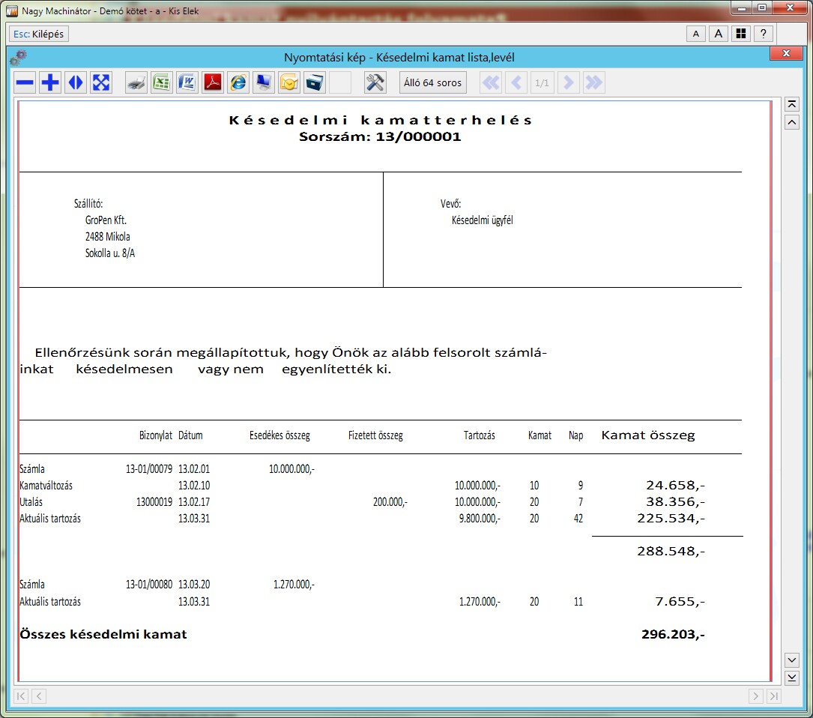Click the larger font A button
This screenshot has height=718, width=813.
[x=719, y=34]
